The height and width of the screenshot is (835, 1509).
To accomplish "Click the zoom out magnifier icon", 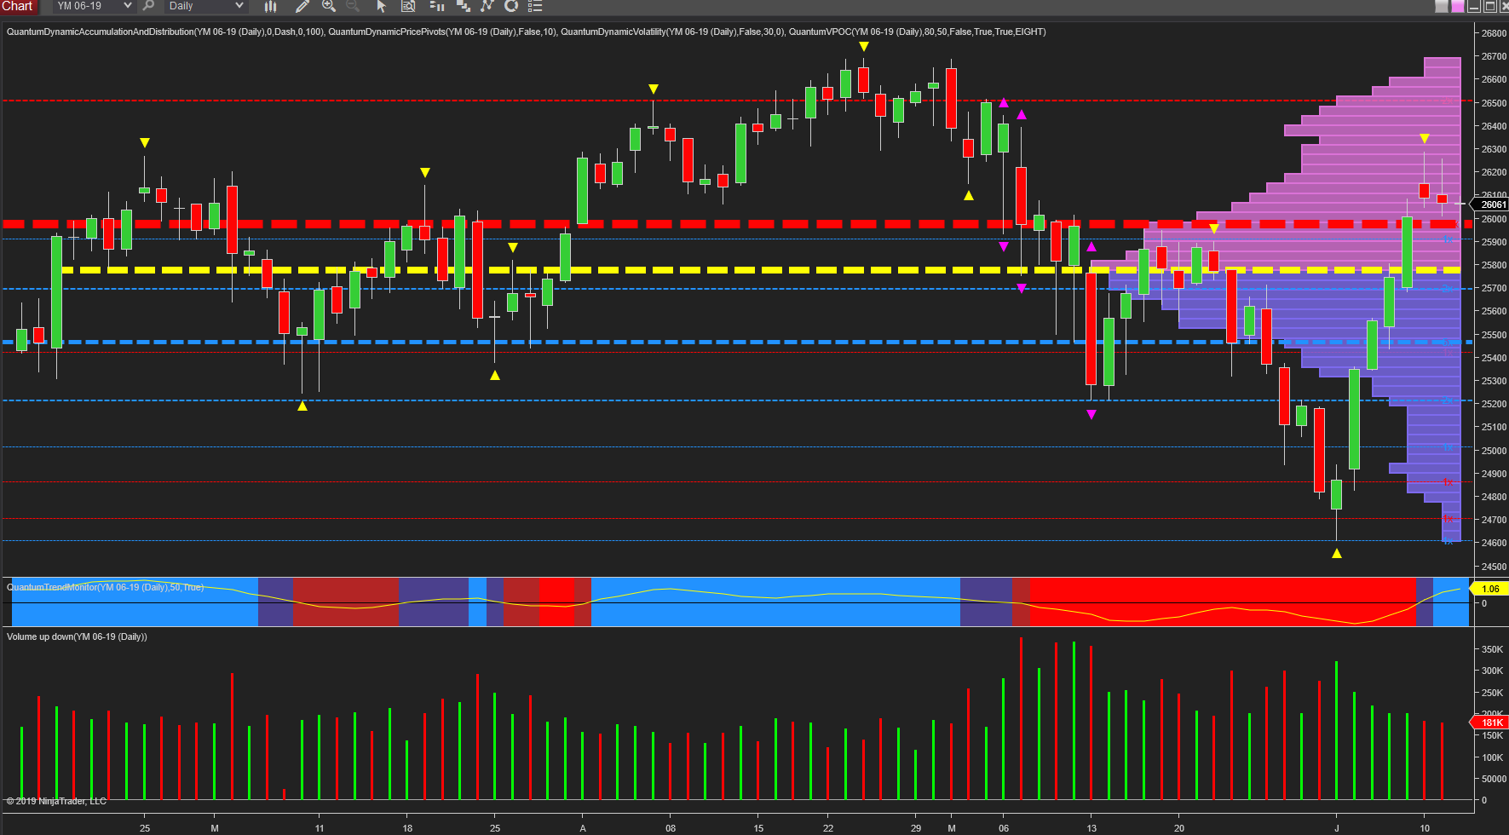I will pyautogui.click(x=353, y=6).
